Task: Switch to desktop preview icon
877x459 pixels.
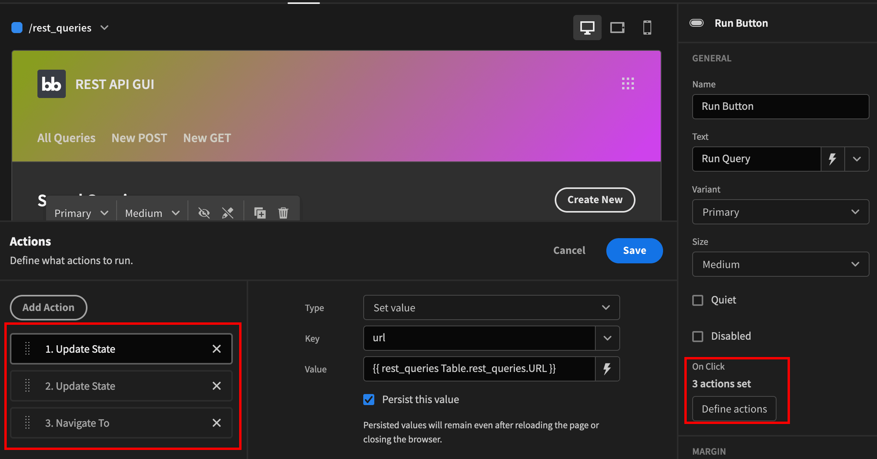Action: [x=587, y=28]
